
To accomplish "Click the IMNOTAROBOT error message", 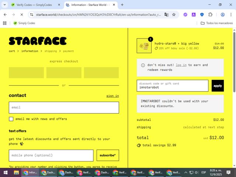I will 180,104.
